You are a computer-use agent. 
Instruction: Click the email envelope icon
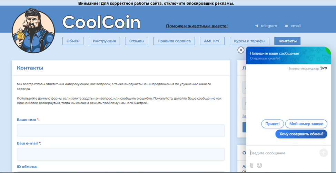pyautogui.click(x=286, y=26)
